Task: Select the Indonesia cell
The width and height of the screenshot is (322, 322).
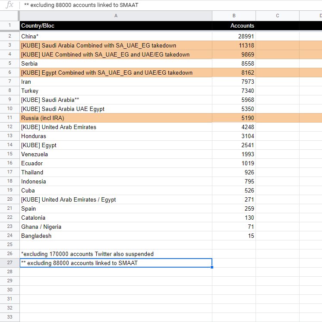Action: 116,181
